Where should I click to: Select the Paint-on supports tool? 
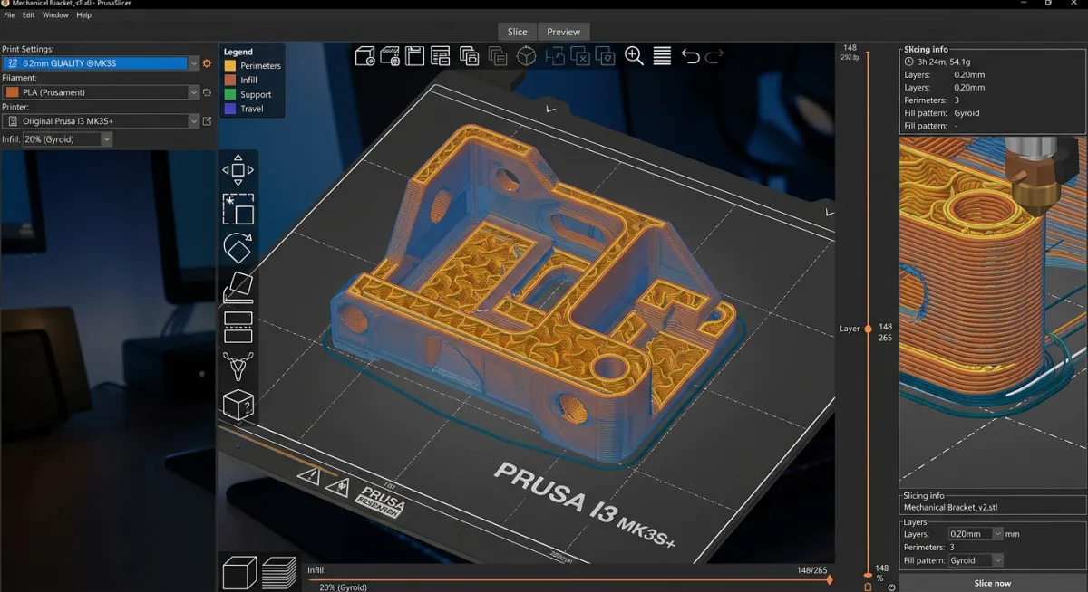pyautogui.click(x=238, y=366)
